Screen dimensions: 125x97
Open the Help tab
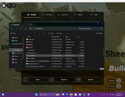(x=94, y=15)
